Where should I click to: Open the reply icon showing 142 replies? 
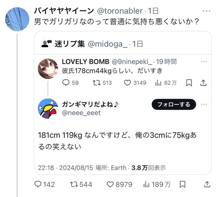(x=38, y=184)
